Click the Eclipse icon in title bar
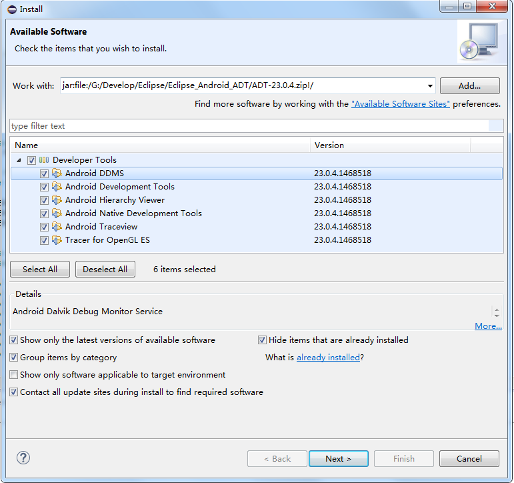 coord(12,9)
